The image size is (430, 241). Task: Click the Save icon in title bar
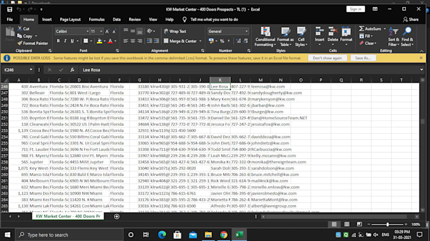pos(9,9)
